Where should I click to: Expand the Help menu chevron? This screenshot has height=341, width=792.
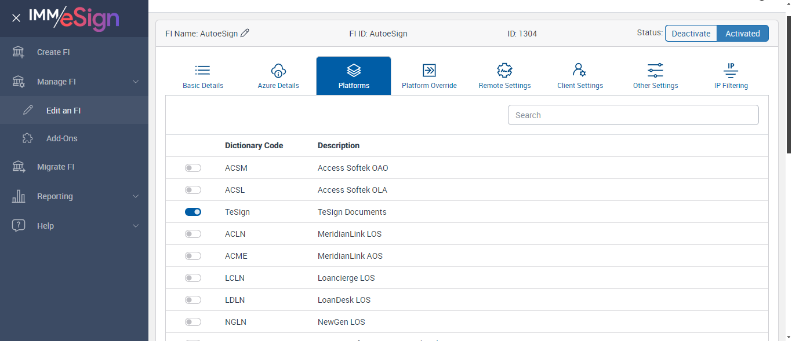(136, 226)
